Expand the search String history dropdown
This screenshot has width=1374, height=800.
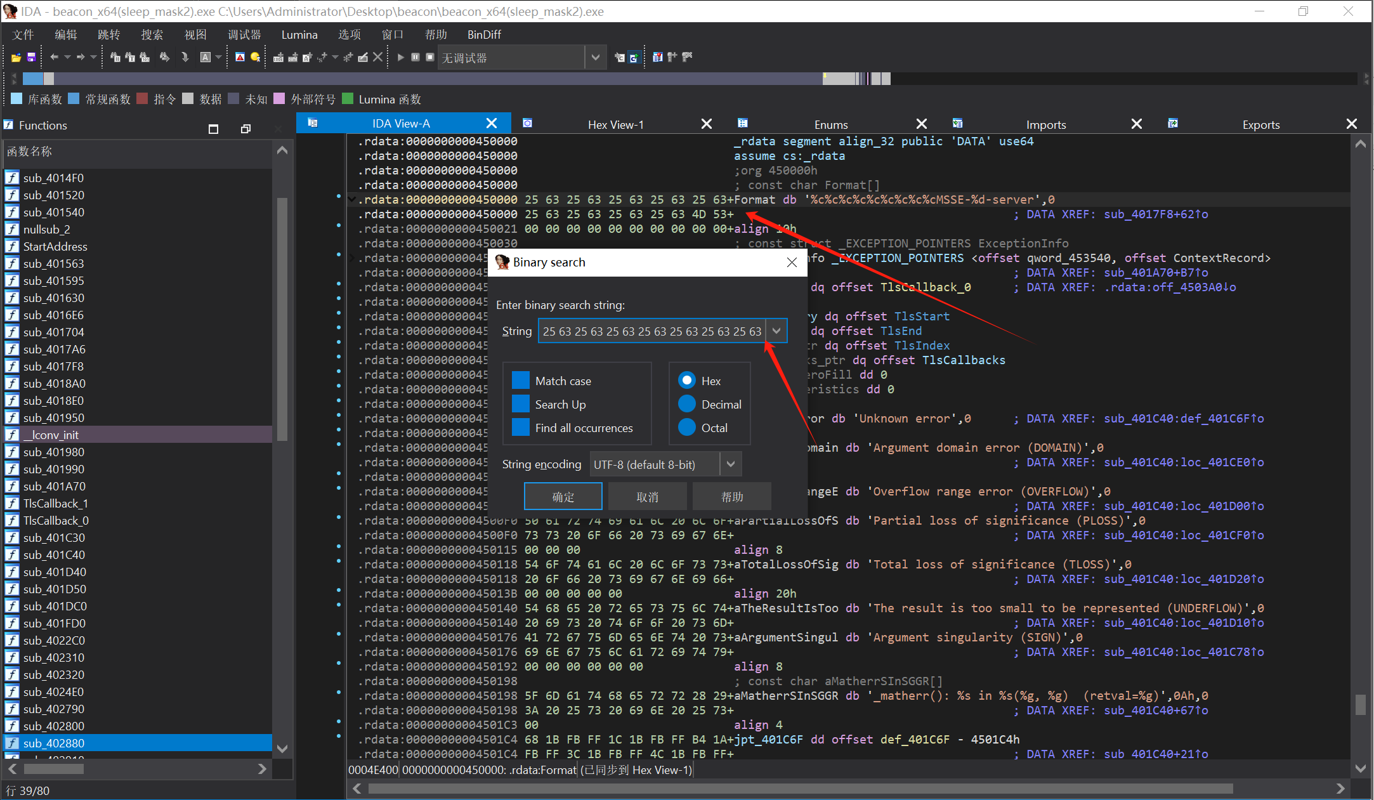776,331
